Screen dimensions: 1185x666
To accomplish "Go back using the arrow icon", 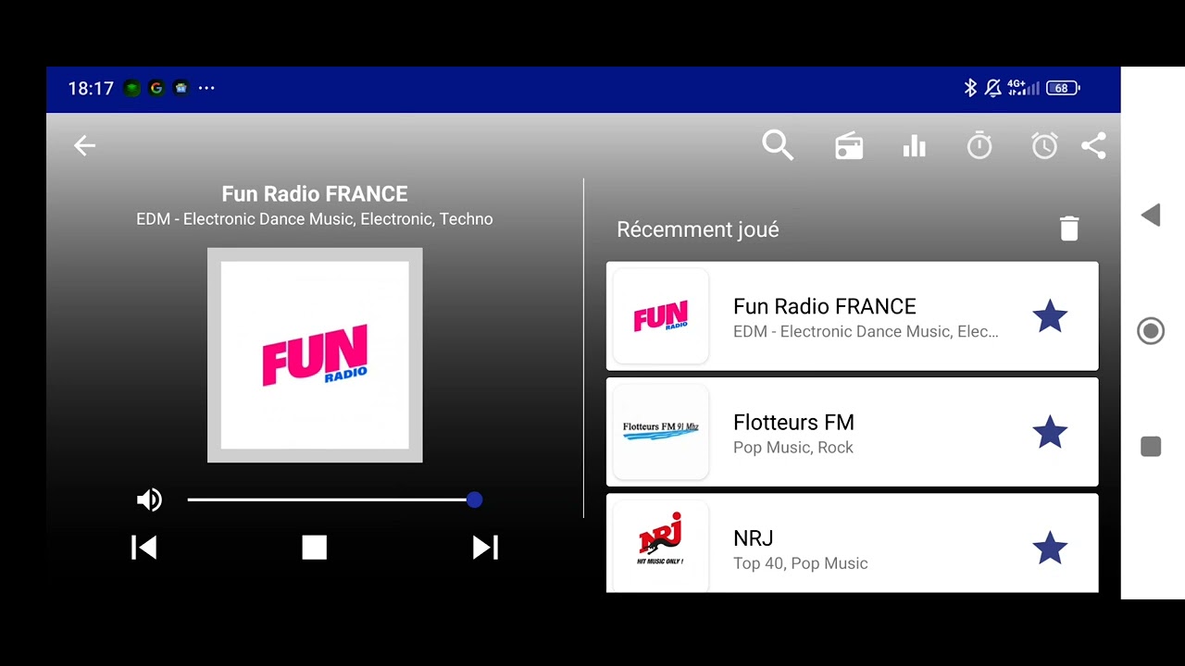I will pyautogui.click(x=84, y=145).
